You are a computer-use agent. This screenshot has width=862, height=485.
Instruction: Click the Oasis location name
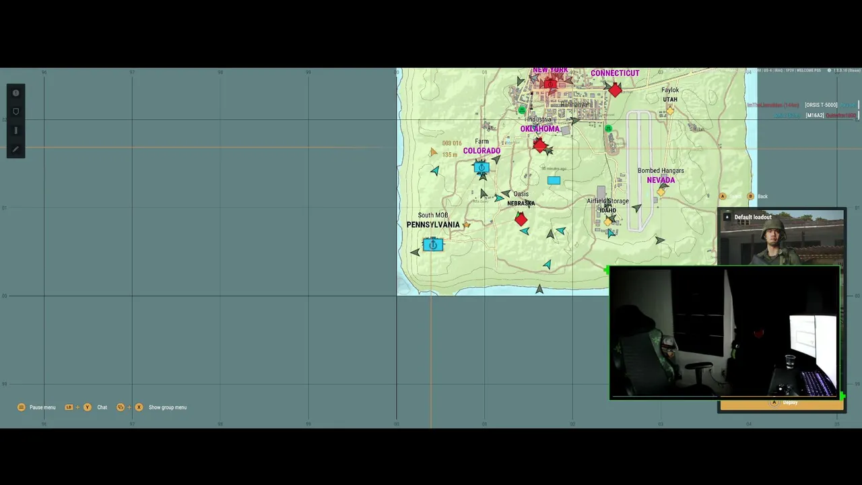tap(521, 195)
